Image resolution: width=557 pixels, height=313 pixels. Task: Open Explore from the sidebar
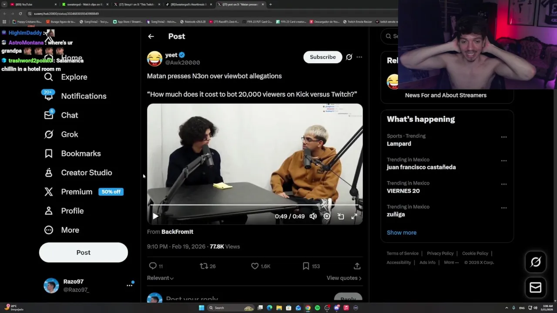tap(66, 77)
